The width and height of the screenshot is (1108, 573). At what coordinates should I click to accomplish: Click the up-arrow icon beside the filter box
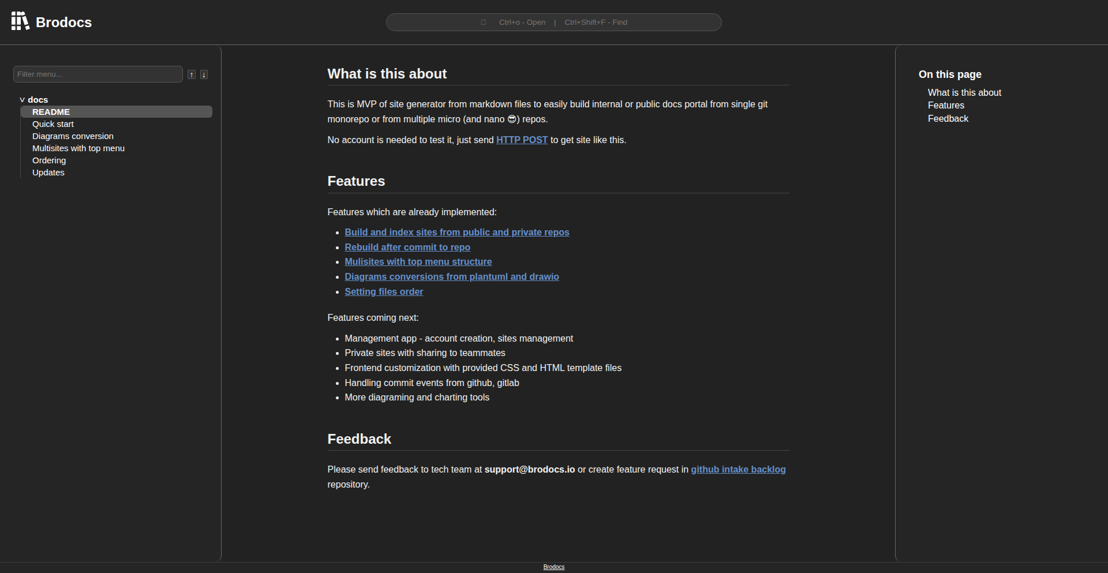pyautogui.click(x=191, y=74)
